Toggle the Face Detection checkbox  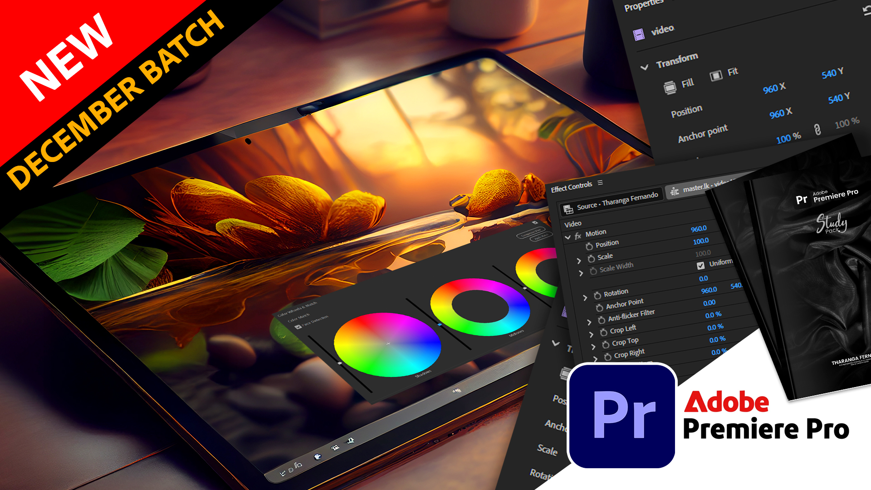[x=298, y=327]
